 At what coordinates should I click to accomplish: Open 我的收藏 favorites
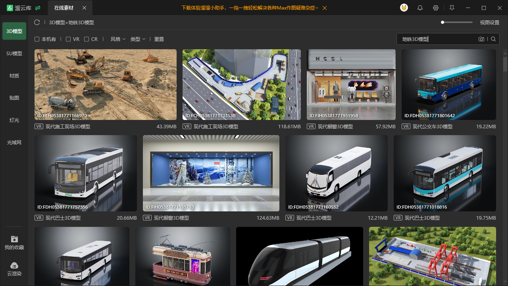14,243
